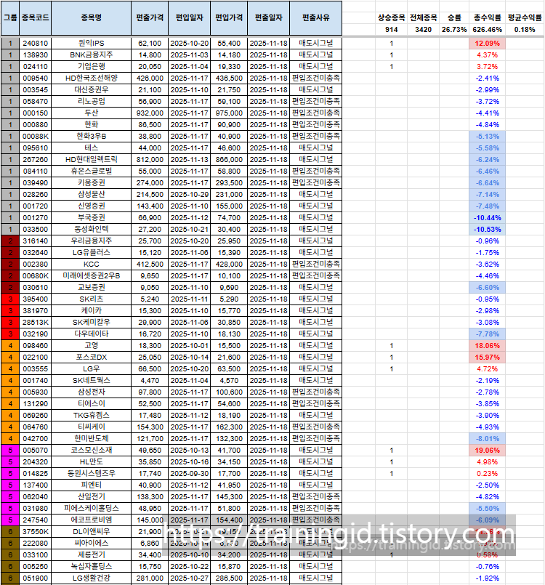Screen dimensions: 545x585
Task: Select the LG유플러스 cell
Action: point(92,253)
